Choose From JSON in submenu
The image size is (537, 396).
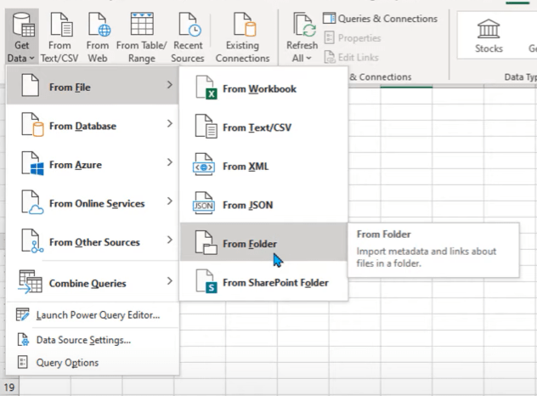tap(263, 205)
